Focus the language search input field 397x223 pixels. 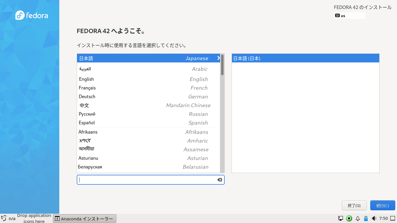[151, 180]
